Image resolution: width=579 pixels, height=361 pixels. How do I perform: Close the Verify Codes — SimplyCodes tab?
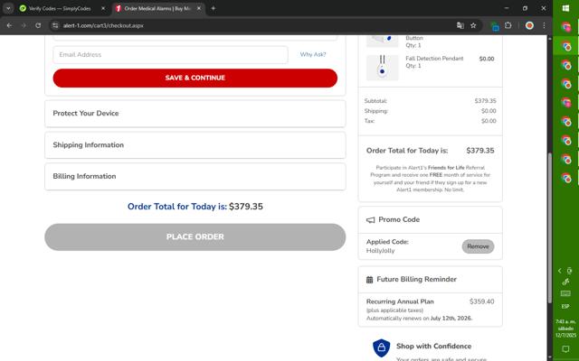103,8
